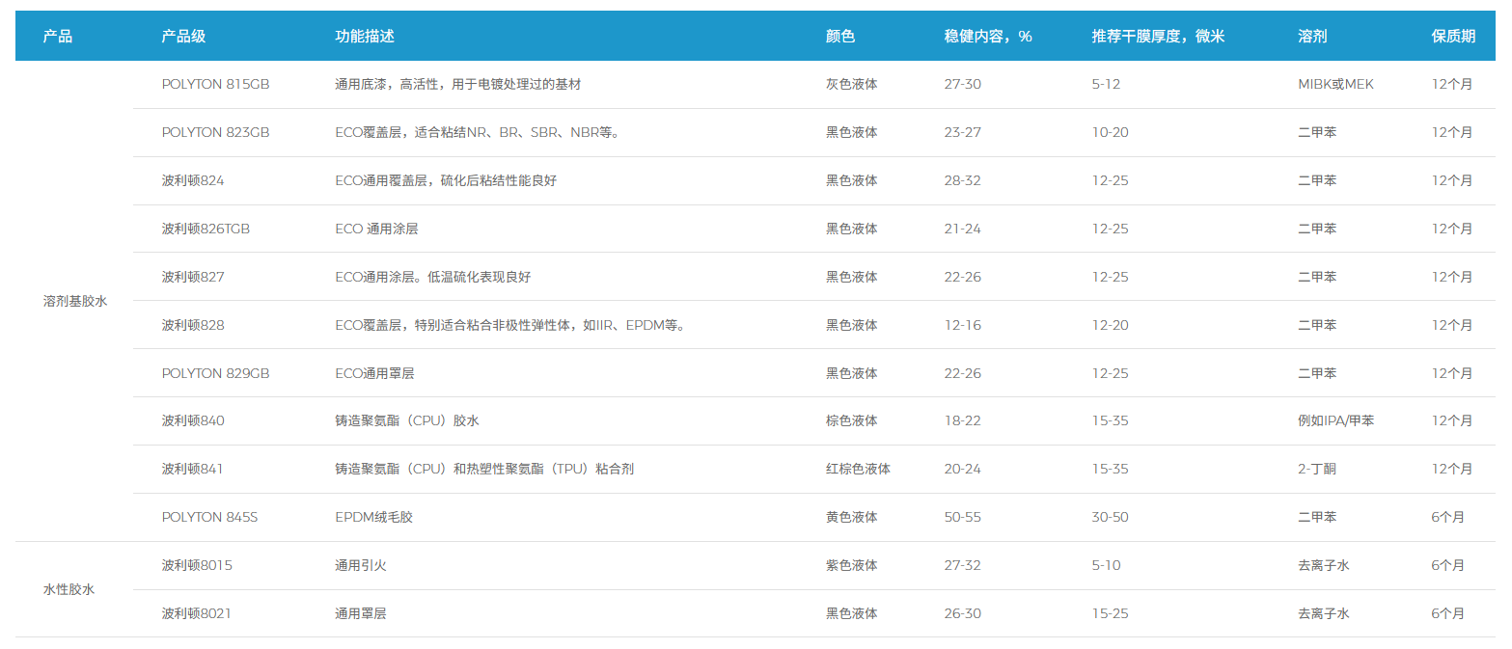
Task: Click the 产品级 column header
Action: [183, 37]
